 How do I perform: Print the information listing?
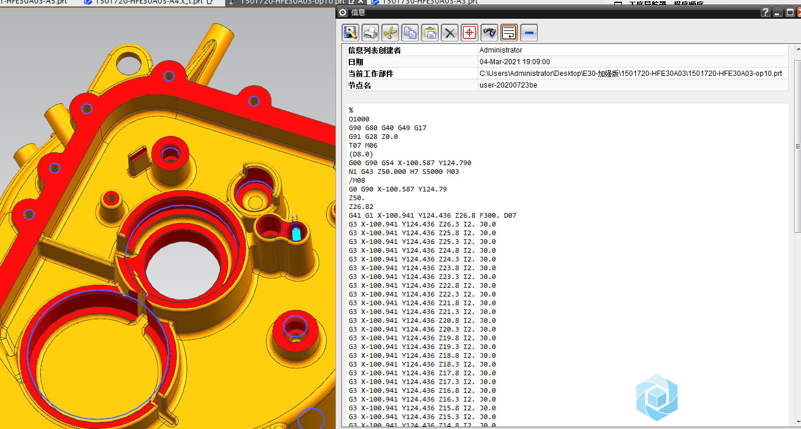pyautogui.click(x=370, y=32)
